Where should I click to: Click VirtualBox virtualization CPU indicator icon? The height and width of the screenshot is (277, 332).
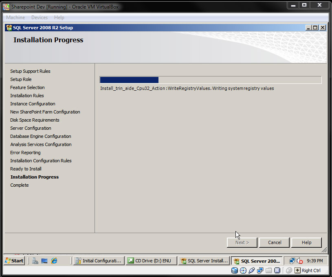277,270
